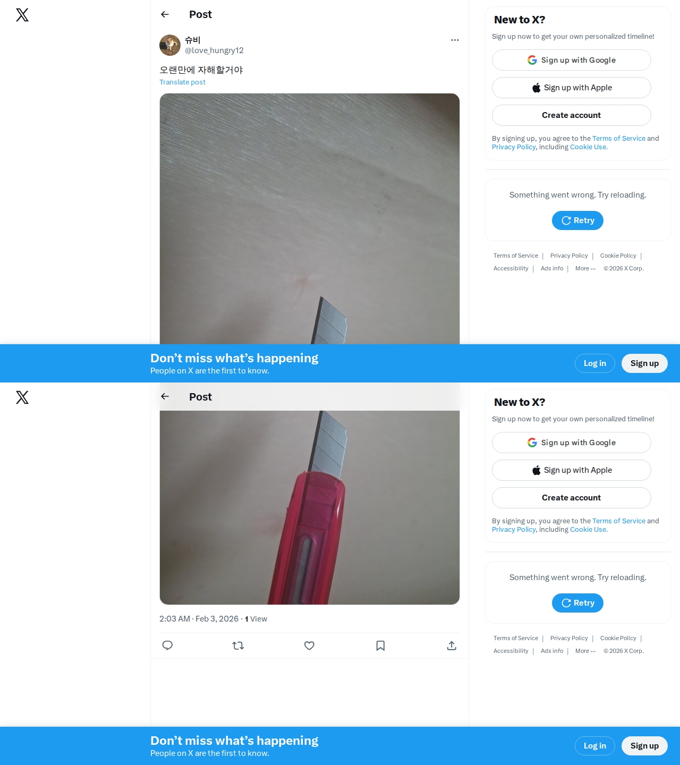Open the share upload icon under the post
Image resolution: width=680 pixels, height=765 pixels.
pos(452,645)
